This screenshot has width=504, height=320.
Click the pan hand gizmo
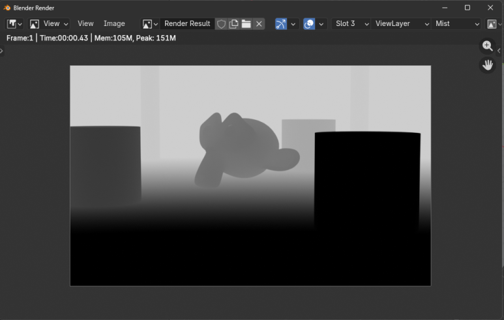point(487,65)
